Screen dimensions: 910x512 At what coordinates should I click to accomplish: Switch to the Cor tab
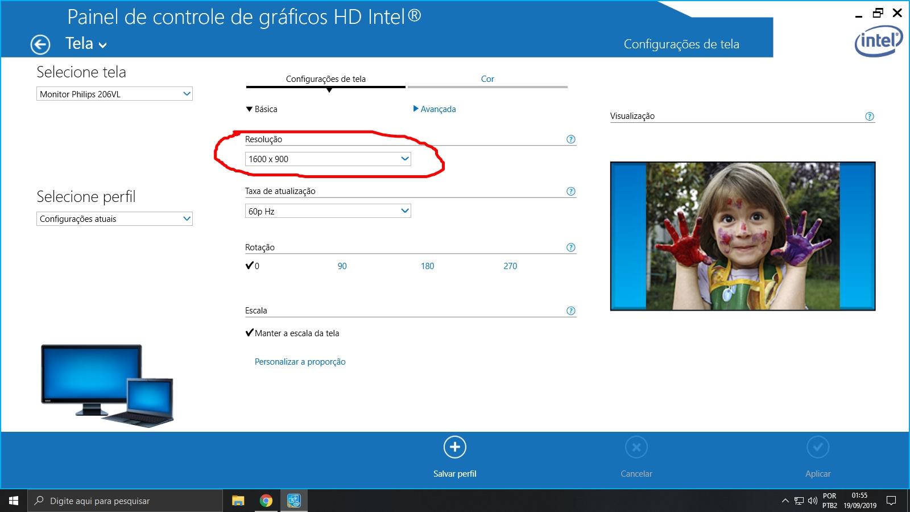[x=487, y=79]
